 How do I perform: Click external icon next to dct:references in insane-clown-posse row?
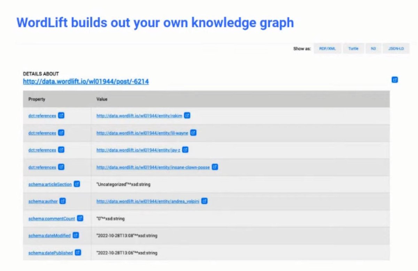(61, 167)
